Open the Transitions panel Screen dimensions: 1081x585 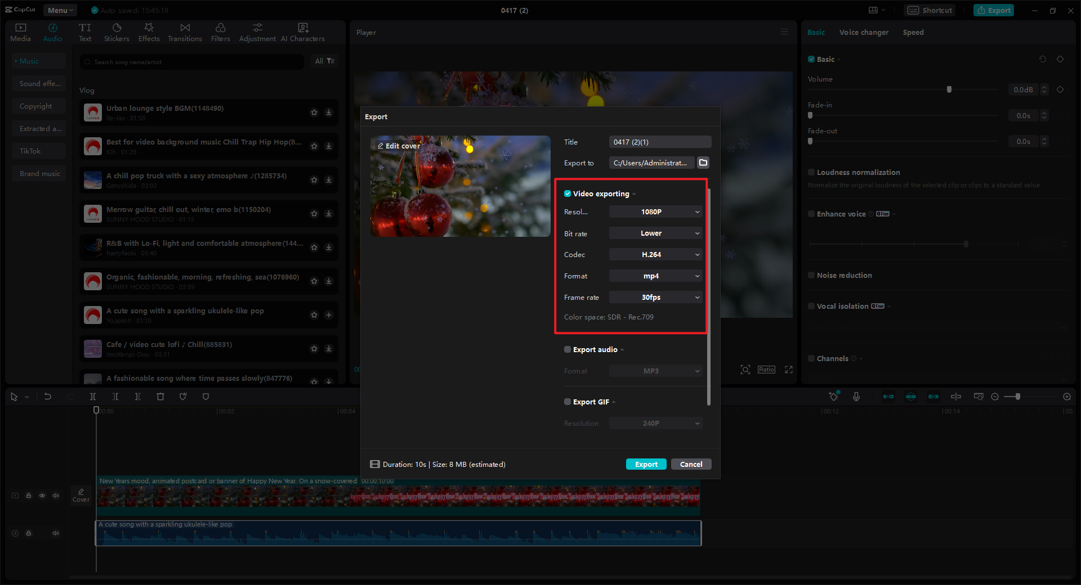[185, 31]
